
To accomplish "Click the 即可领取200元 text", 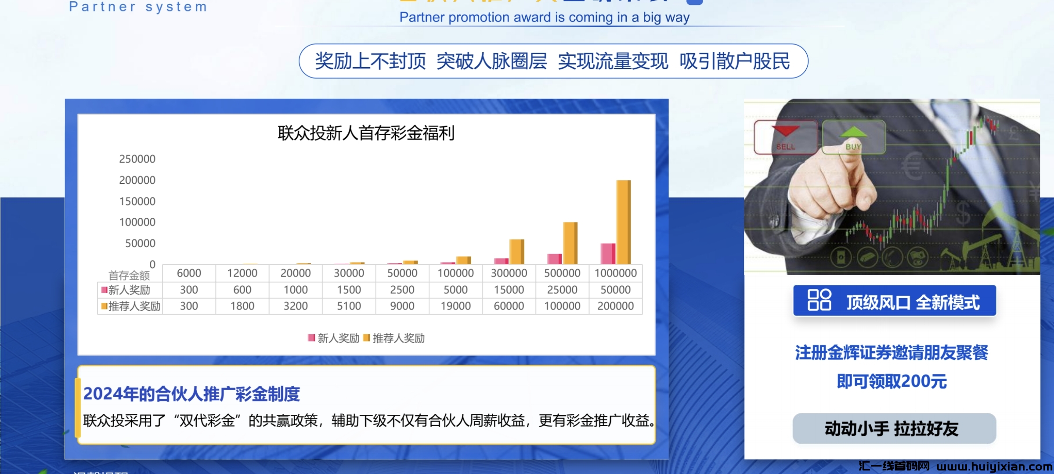I will (x=892, y=381).
